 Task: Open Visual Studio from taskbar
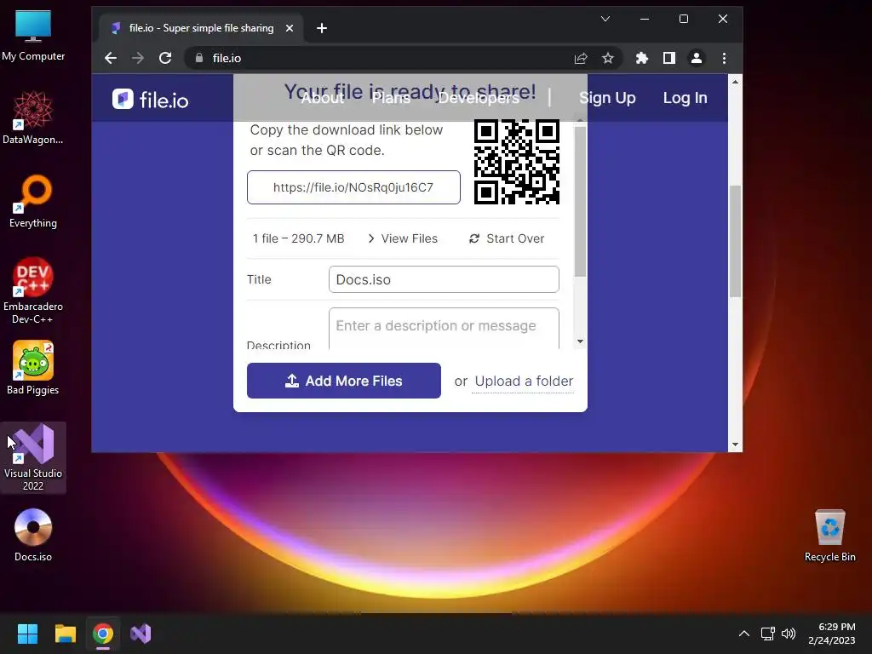tap(141, 634)
